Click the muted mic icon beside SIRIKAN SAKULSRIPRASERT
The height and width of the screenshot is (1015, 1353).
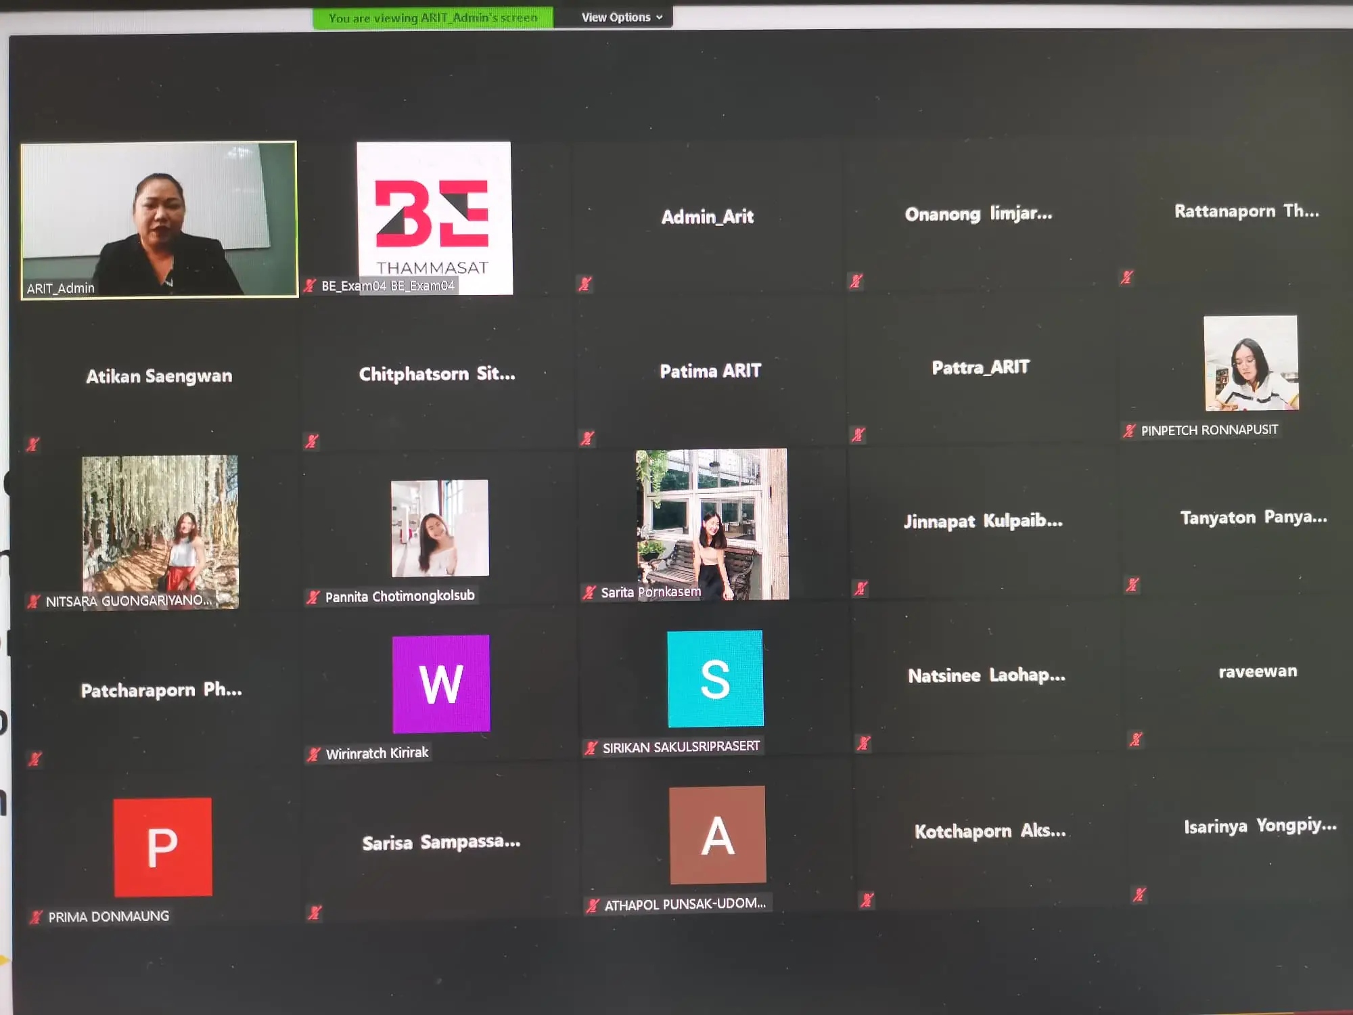click(x=591, y=748)
